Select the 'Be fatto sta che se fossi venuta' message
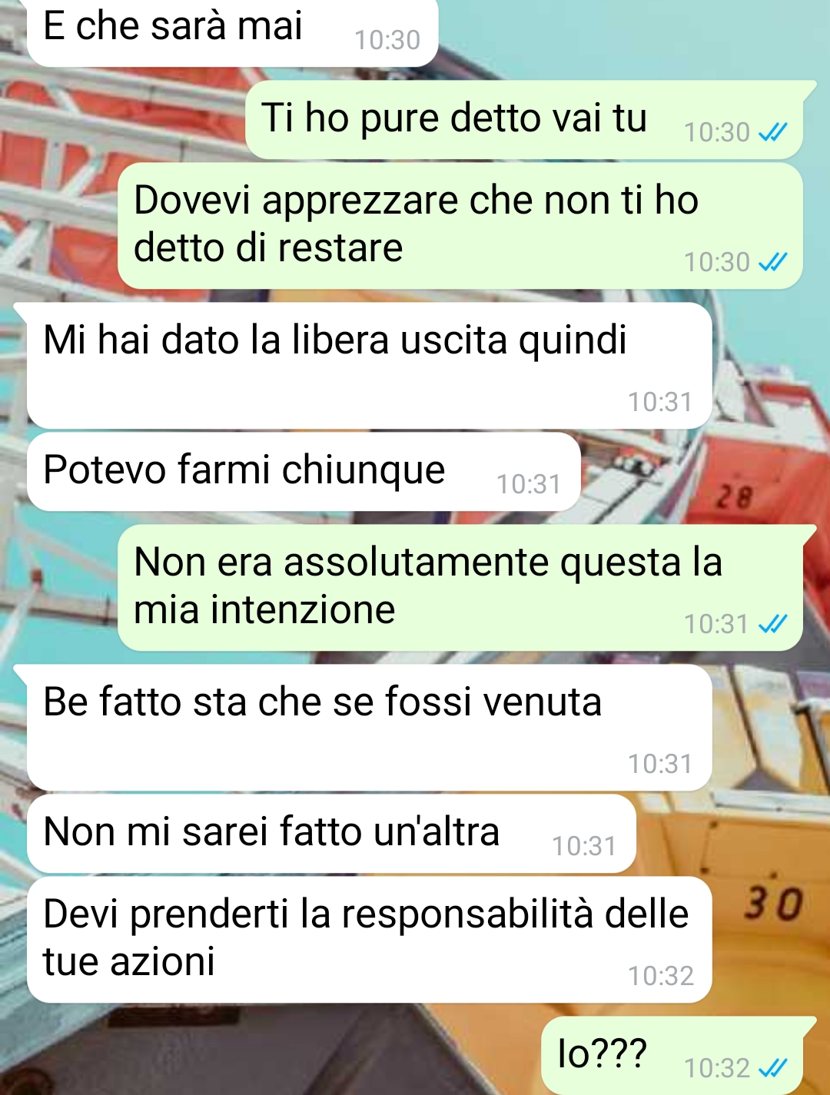The width and height of the screenshot is (830, 1095). coord(370,728)
